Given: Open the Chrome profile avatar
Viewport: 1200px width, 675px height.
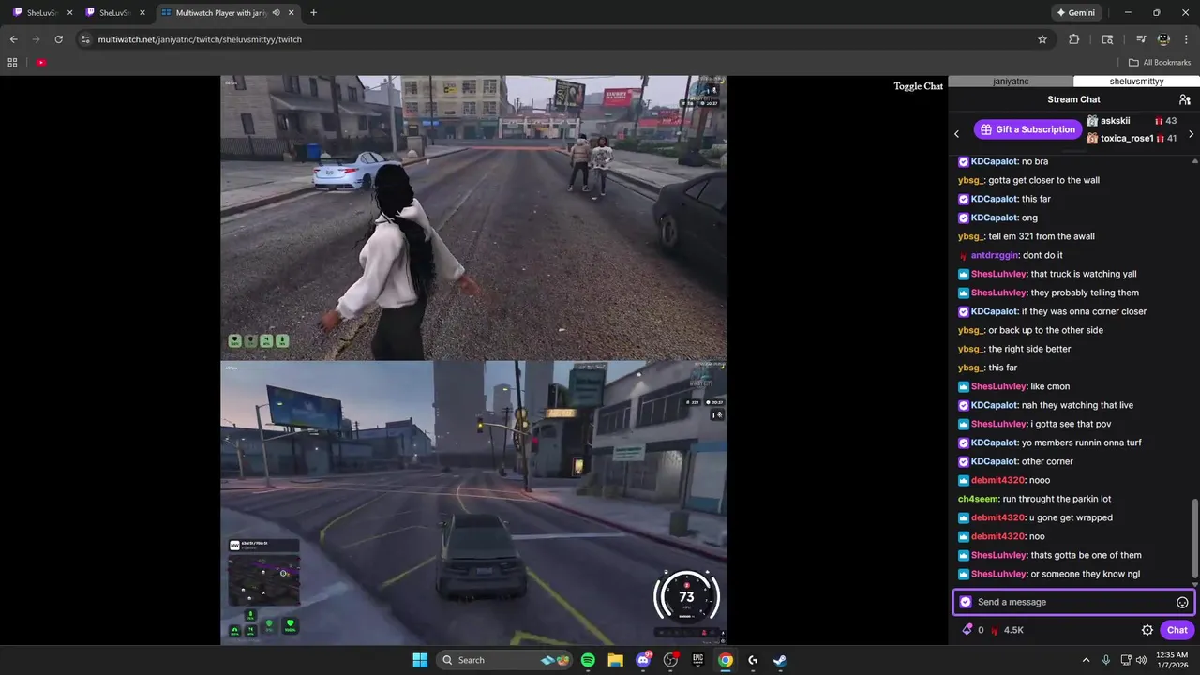Looking at the screenshot, I should (x=1163, y=39).
